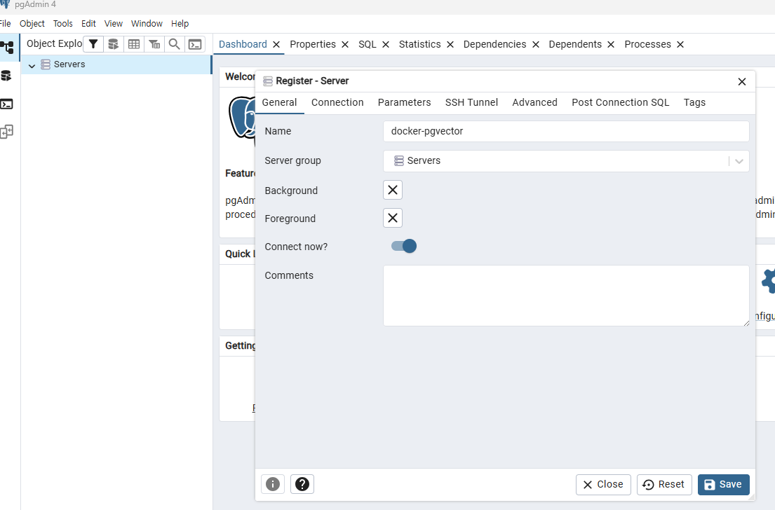The height and width of the screenshot is (510, 775).
Task: Click the Save button
Action: (x=723, y=484)
